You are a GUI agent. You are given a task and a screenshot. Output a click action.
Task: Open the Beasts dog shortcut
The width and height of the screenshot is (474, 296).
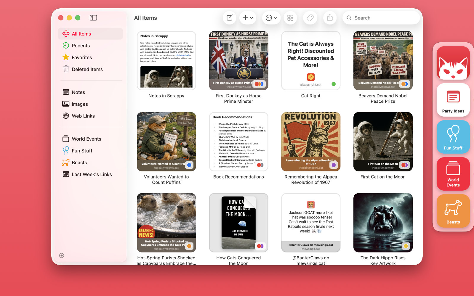453,211
